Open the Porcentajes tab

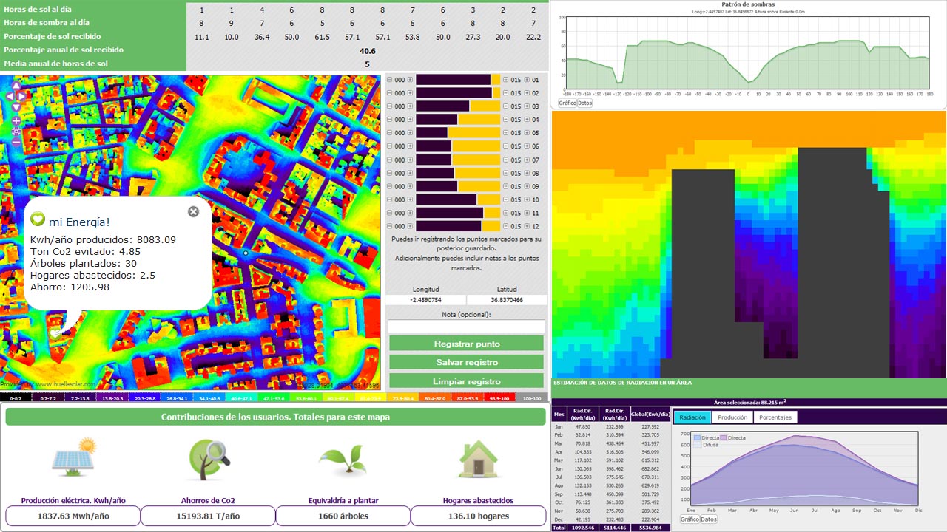(x=776, y=417)
